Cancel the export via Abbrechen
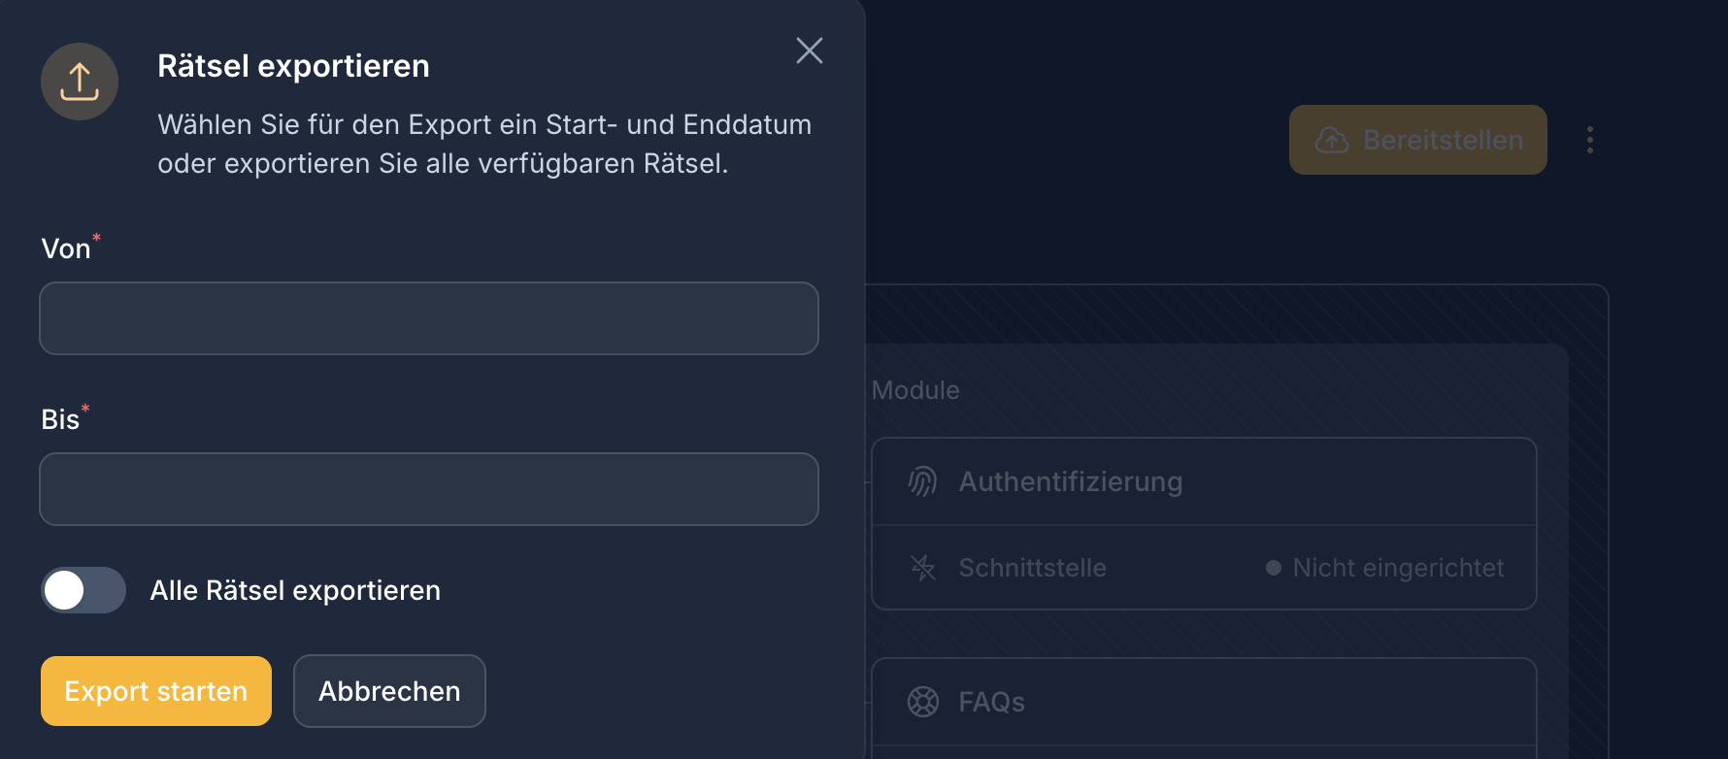The height and width of the screenshot is (759, 1728). [389, 691]
